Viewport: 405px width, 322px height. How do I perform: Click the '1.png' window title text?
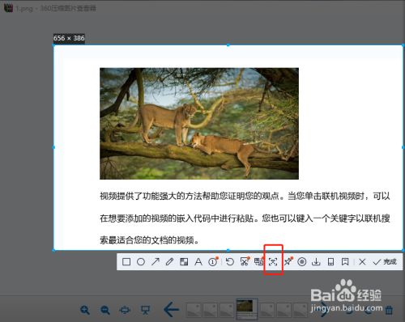24,9
